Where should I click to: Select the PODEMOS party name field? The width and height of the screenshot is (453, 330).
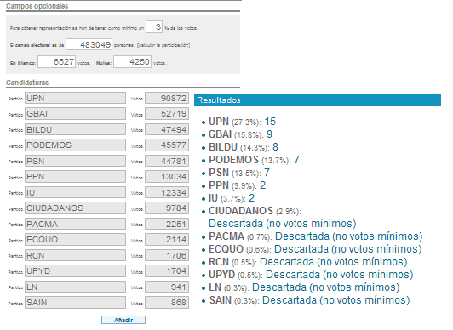click(75, 145)
